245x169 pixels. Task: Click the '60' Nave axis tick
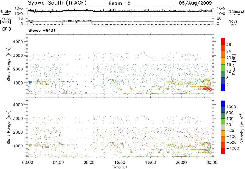pos(219,18)
